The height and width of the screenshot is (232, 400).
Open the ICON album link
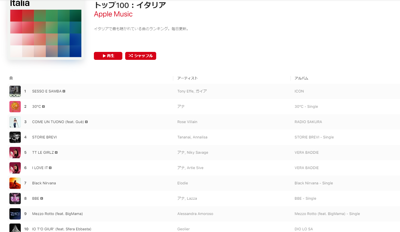pos(299,91)
